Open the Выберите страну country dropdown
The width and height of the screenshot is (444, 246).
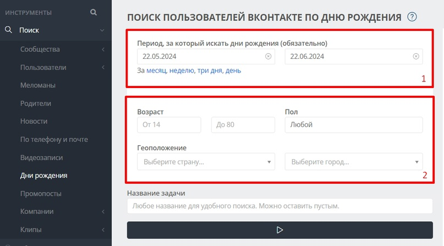point(206,162)
